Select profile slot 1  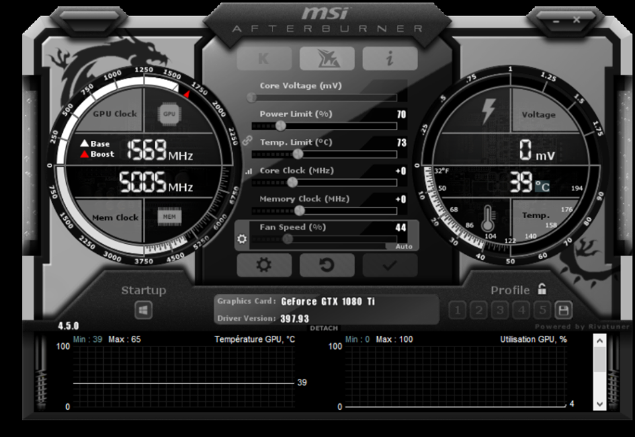coord(458,310)
